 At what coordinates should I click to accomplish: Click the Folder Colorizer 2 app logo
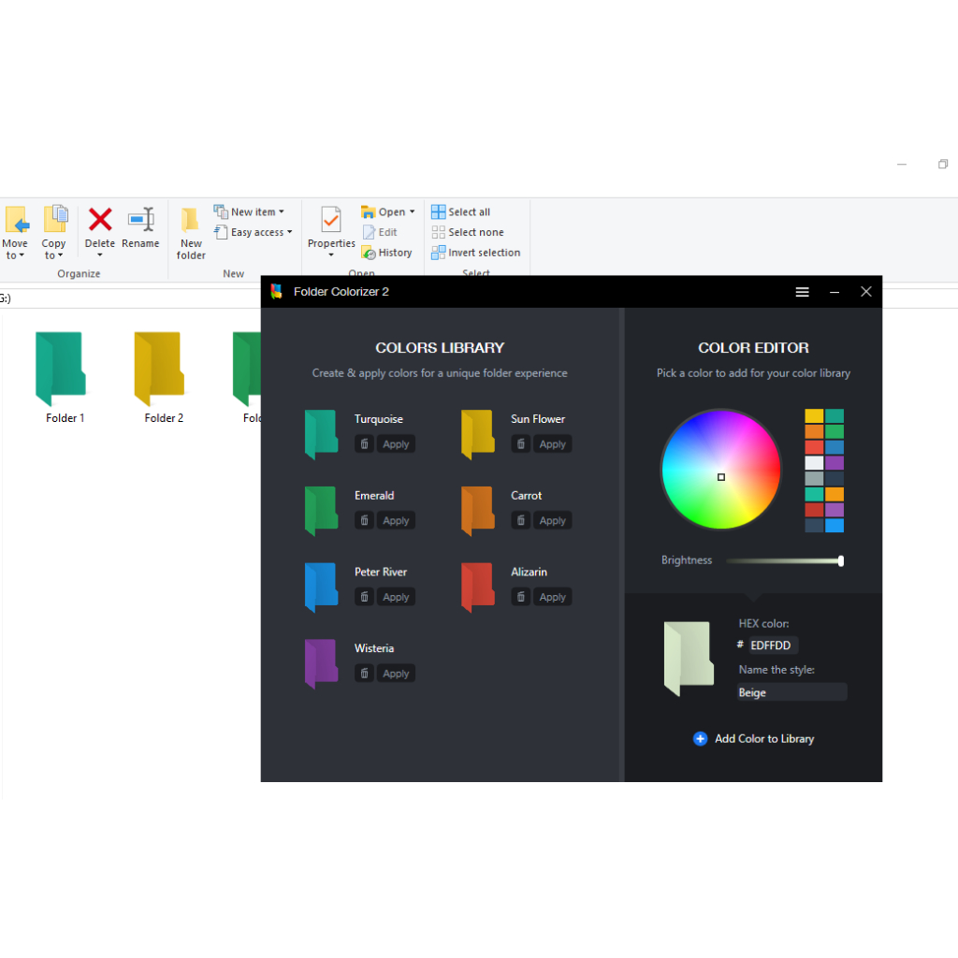pos(276,292)
